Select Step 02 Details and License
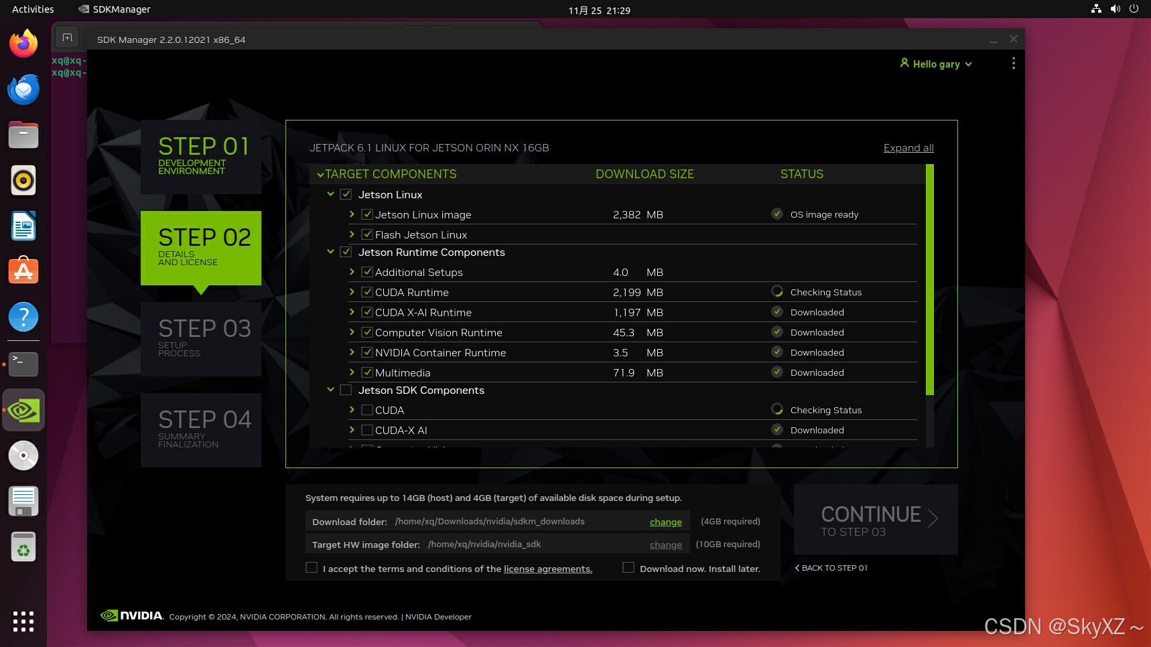Screen dimensions: 1151x647 point(201,248)
